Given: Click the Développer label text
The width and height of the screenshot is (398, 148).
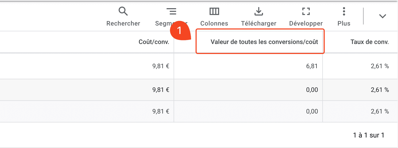Looking at the screenshot, I should coord(306,23).
